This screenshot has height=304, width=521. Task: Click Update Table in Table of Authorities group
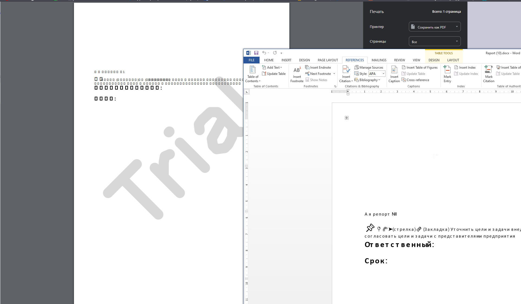508,74
